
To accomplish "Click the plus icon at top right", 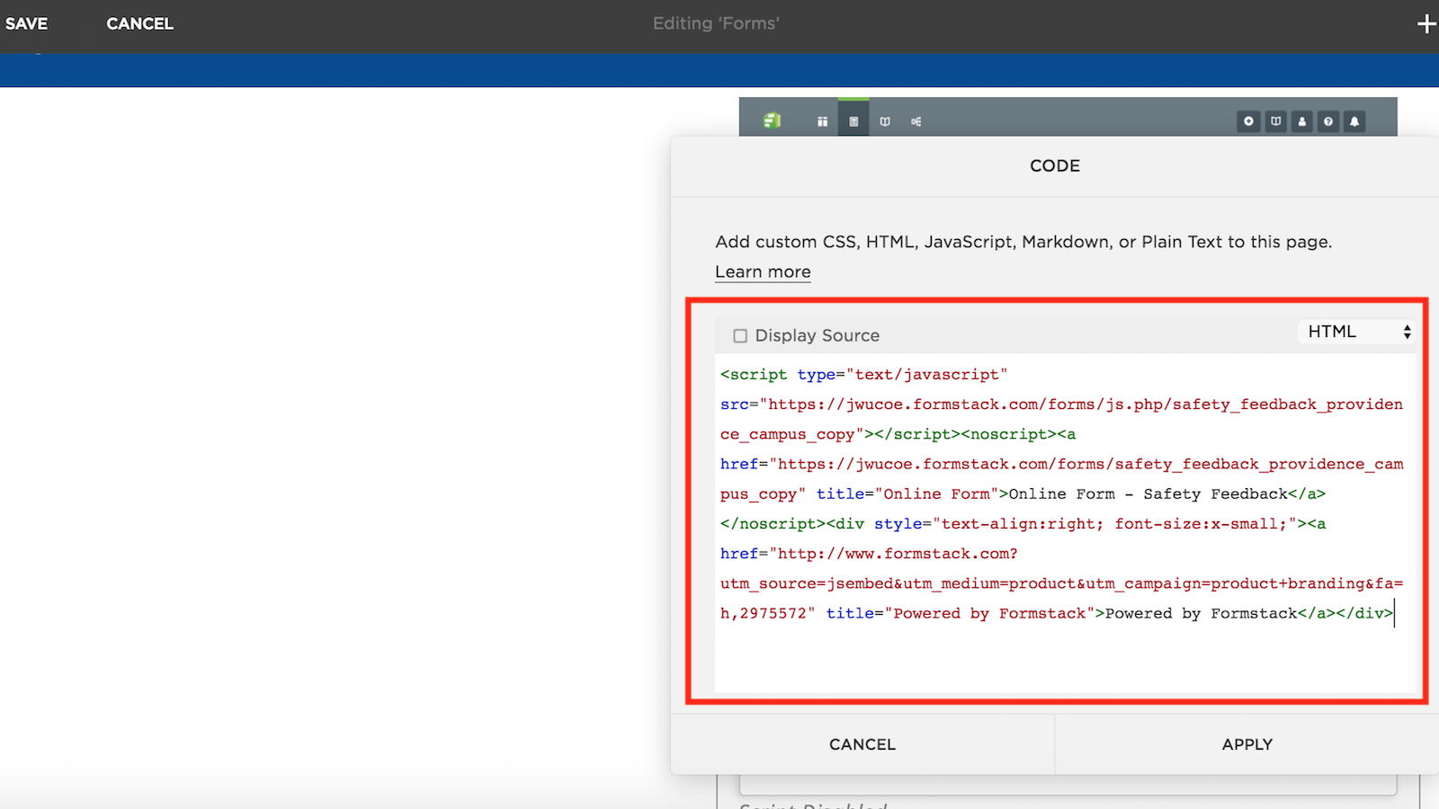I will pyautogui.click(x=1426, y=23).
